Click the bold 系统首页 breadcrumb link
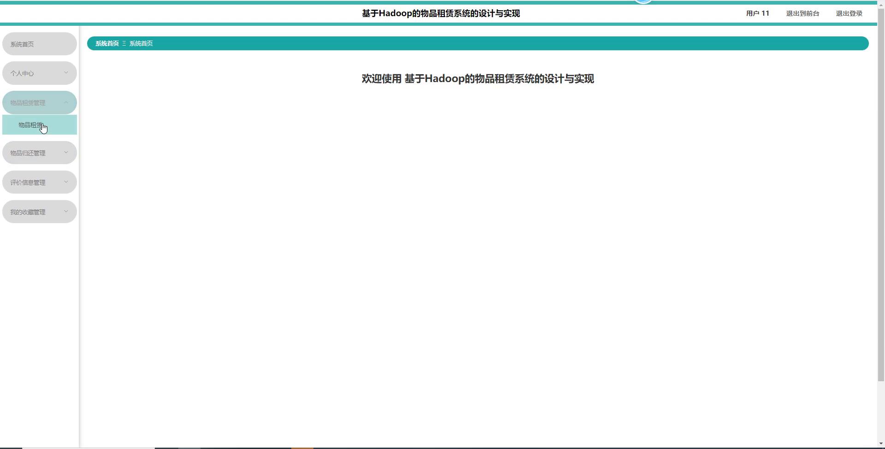 coord(107,43)
